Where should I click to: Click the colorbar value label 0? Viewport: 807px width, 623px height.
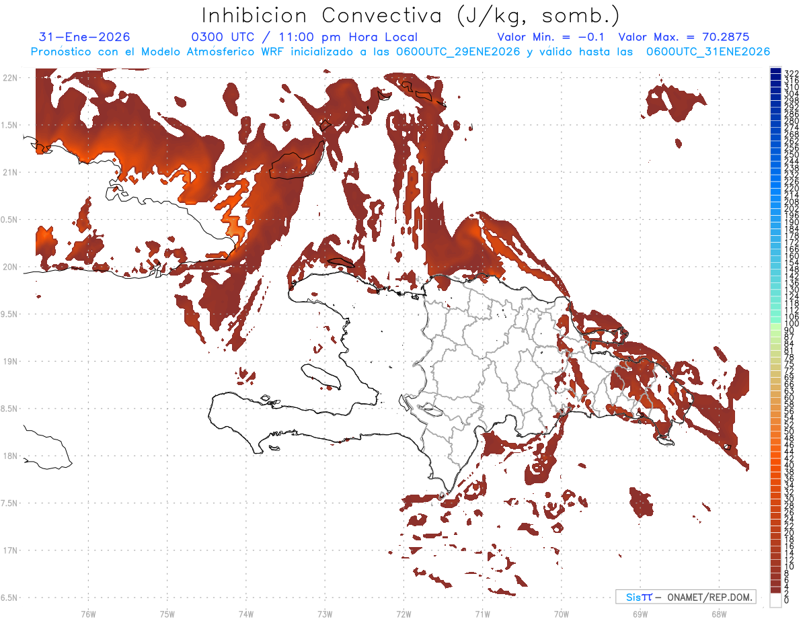point(787,599)
